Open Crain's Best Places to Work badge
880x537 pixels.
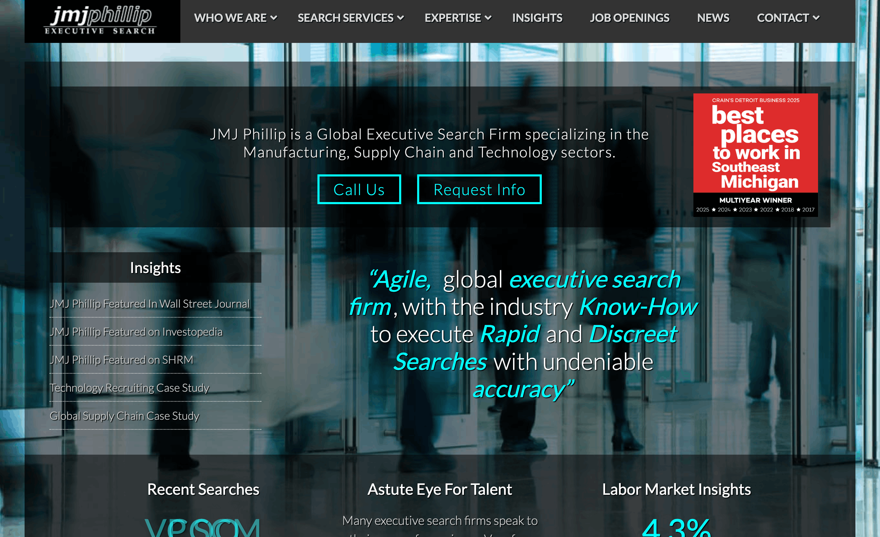(x=755, y=155)
